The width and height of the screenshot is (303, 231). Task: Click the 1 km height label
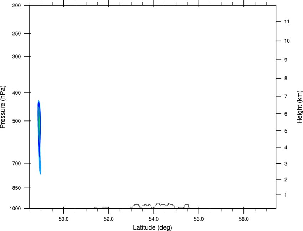click(286, 195)
